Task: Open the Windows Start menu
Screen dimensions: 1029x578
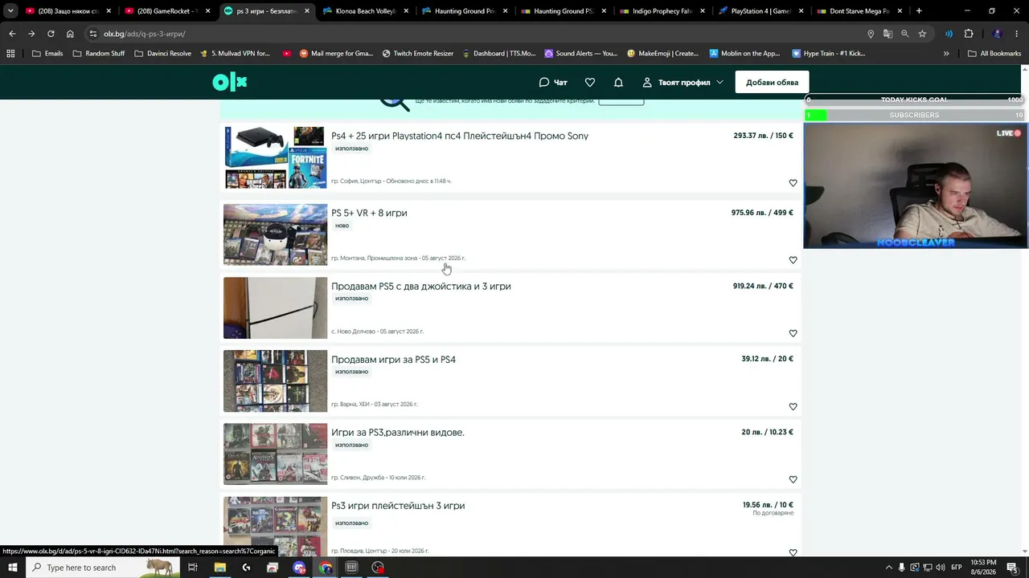Action: click(13, 568)
